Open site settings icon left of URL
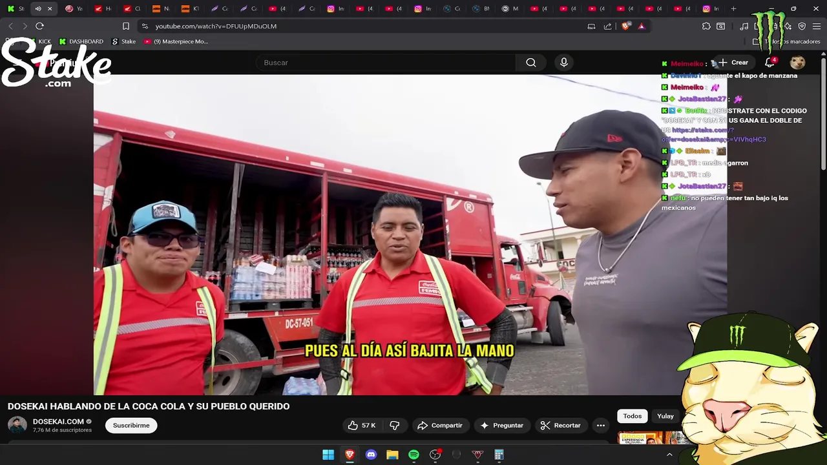 pyautogui.click(x=145, y=26)
